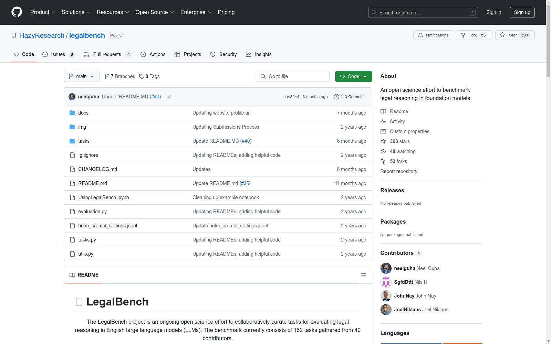Click the Pricing link
Viewport: 551px width, 344px height.
click(x=226, y=12)
